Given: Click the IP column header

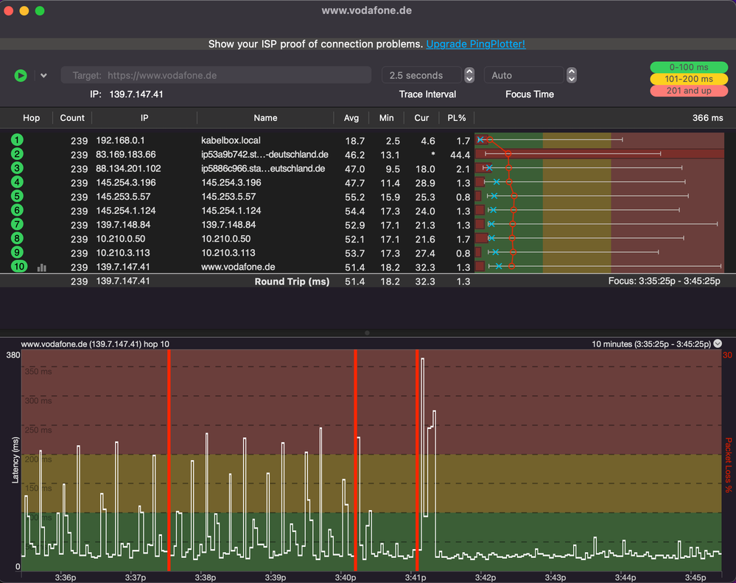Looking at the screenshot, I should pos(144,118).
